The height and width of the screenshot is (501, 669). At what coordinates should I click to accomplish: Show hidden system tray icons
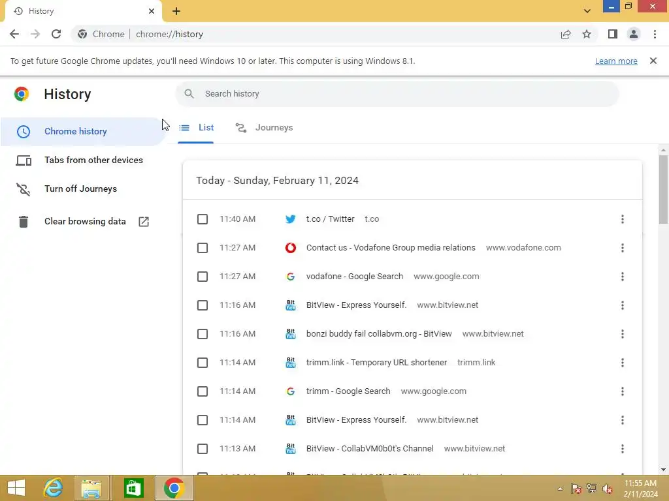click(x=560, y=489)
